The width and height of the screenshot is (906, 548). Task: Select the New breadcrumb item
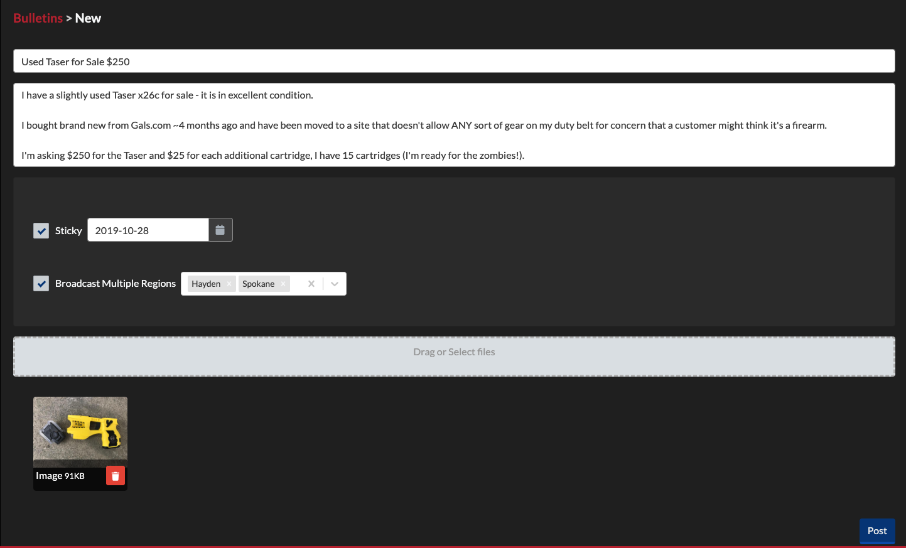pyautogui.click(x=87, y=18)
